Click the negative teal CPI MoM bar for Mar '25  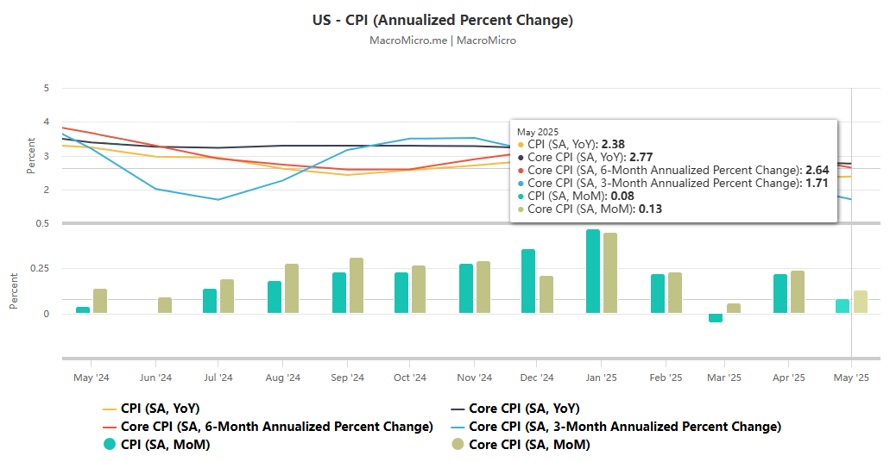pos(716,318)
